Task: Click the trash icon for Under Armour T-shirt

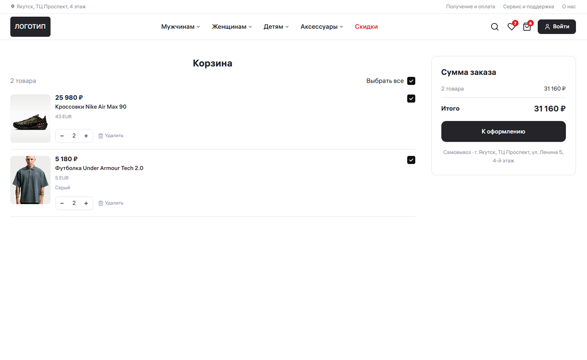Action: click(101, 203)
